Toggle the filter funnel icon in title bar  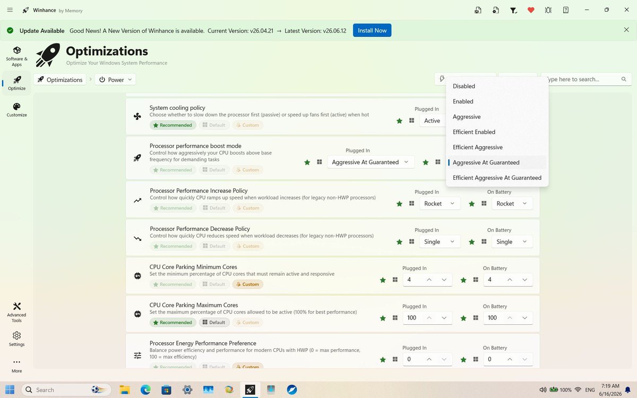point(513,10)
